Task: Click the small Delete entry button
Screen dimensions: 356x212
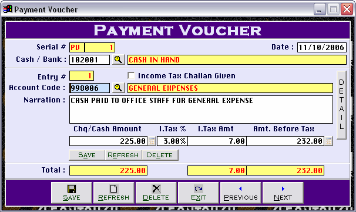Action: pyautogui.click(x=160, y=155)
